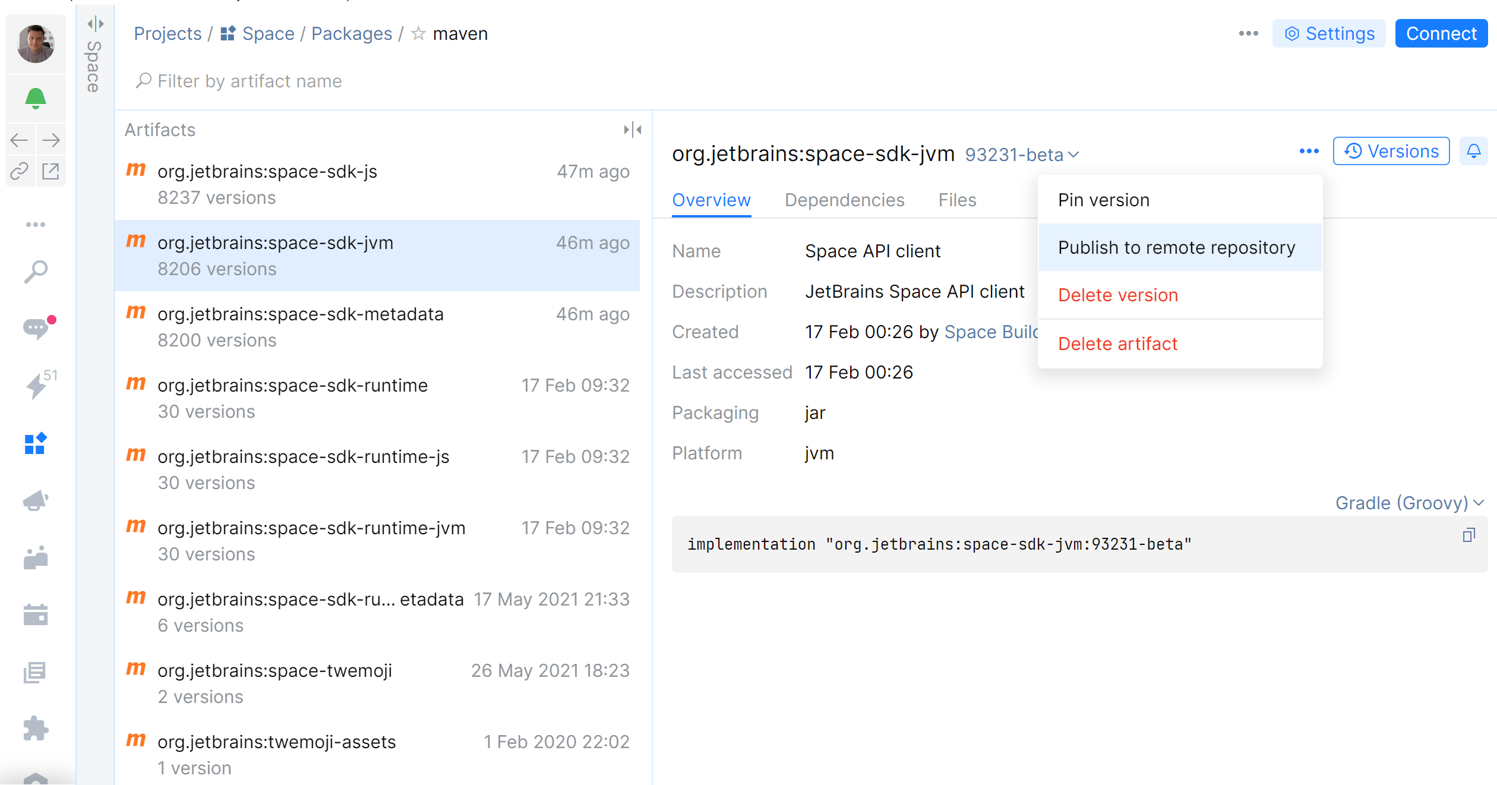Open documents stack icon in sidebar

coord(34,672)
